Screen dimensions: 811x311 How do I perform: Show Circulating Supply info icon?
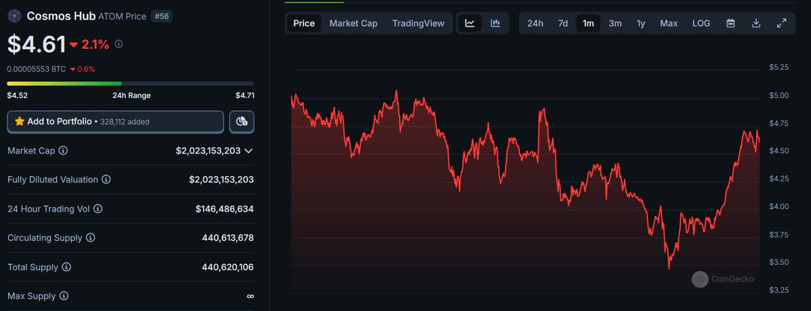(91, 238)
